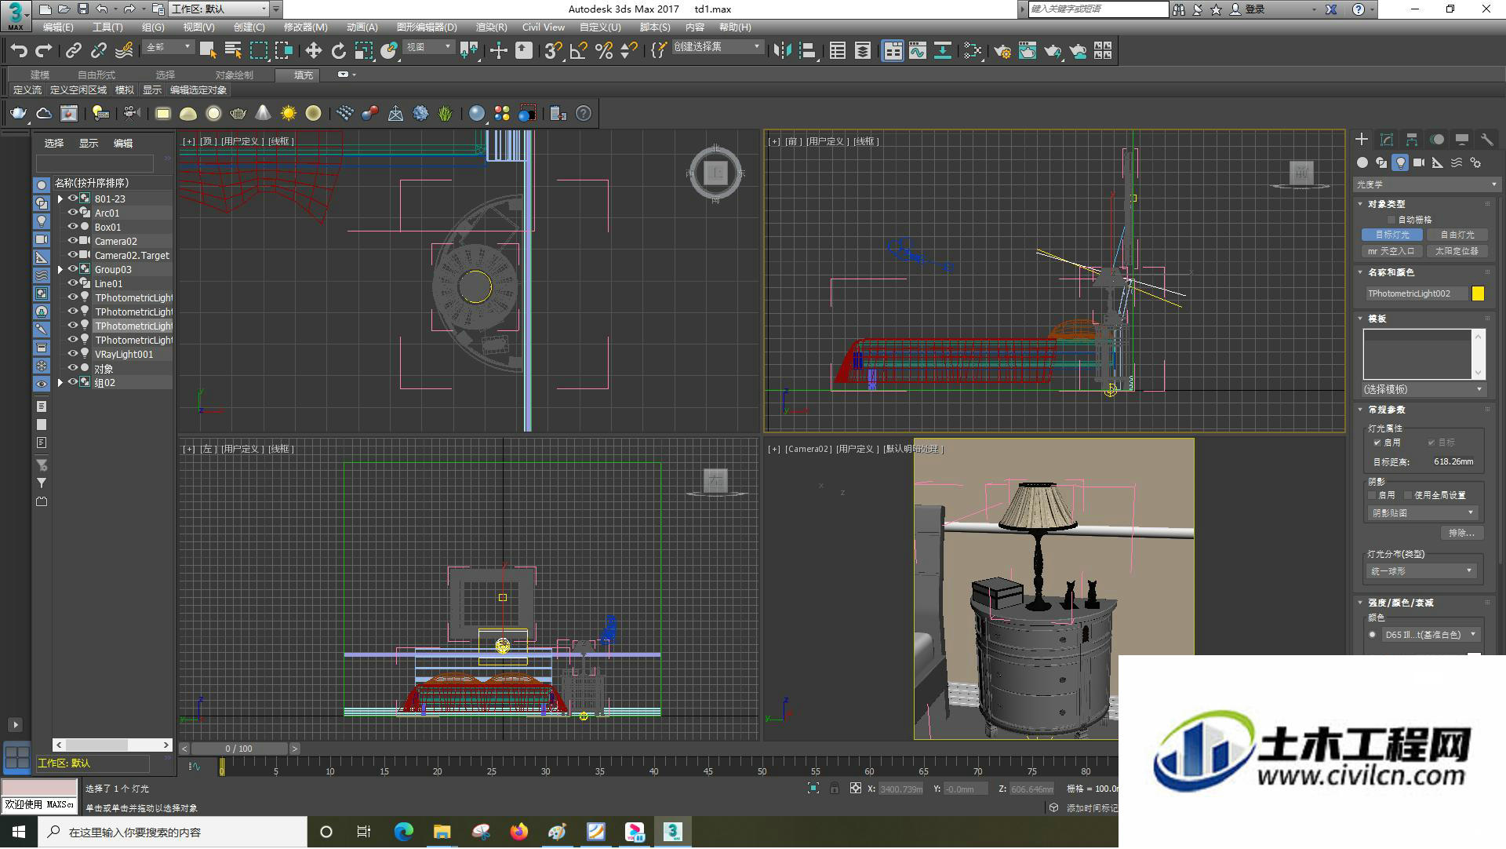Open the Utilities wrench panel
Screen dimensions: 1506x849
pos(1486,140)
